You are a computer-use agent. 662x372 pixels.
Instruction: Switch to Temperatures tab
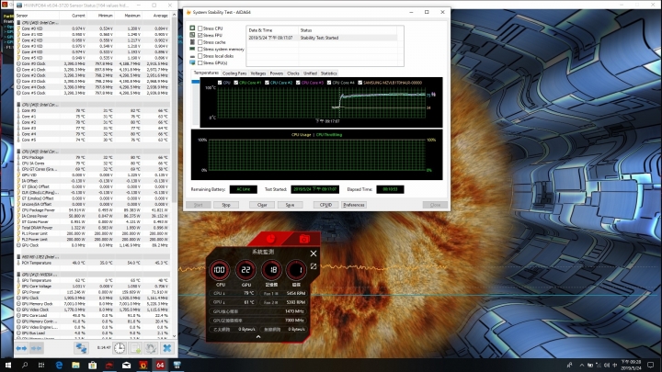(x=206, y=73)
